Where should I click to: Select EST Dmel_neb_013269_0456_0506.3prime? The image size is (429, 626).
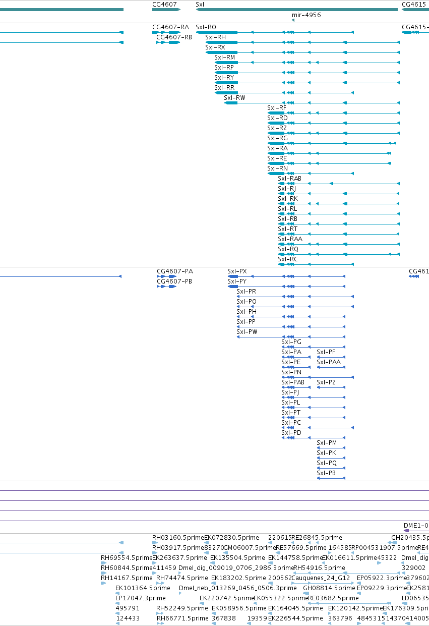pos(238,588)
